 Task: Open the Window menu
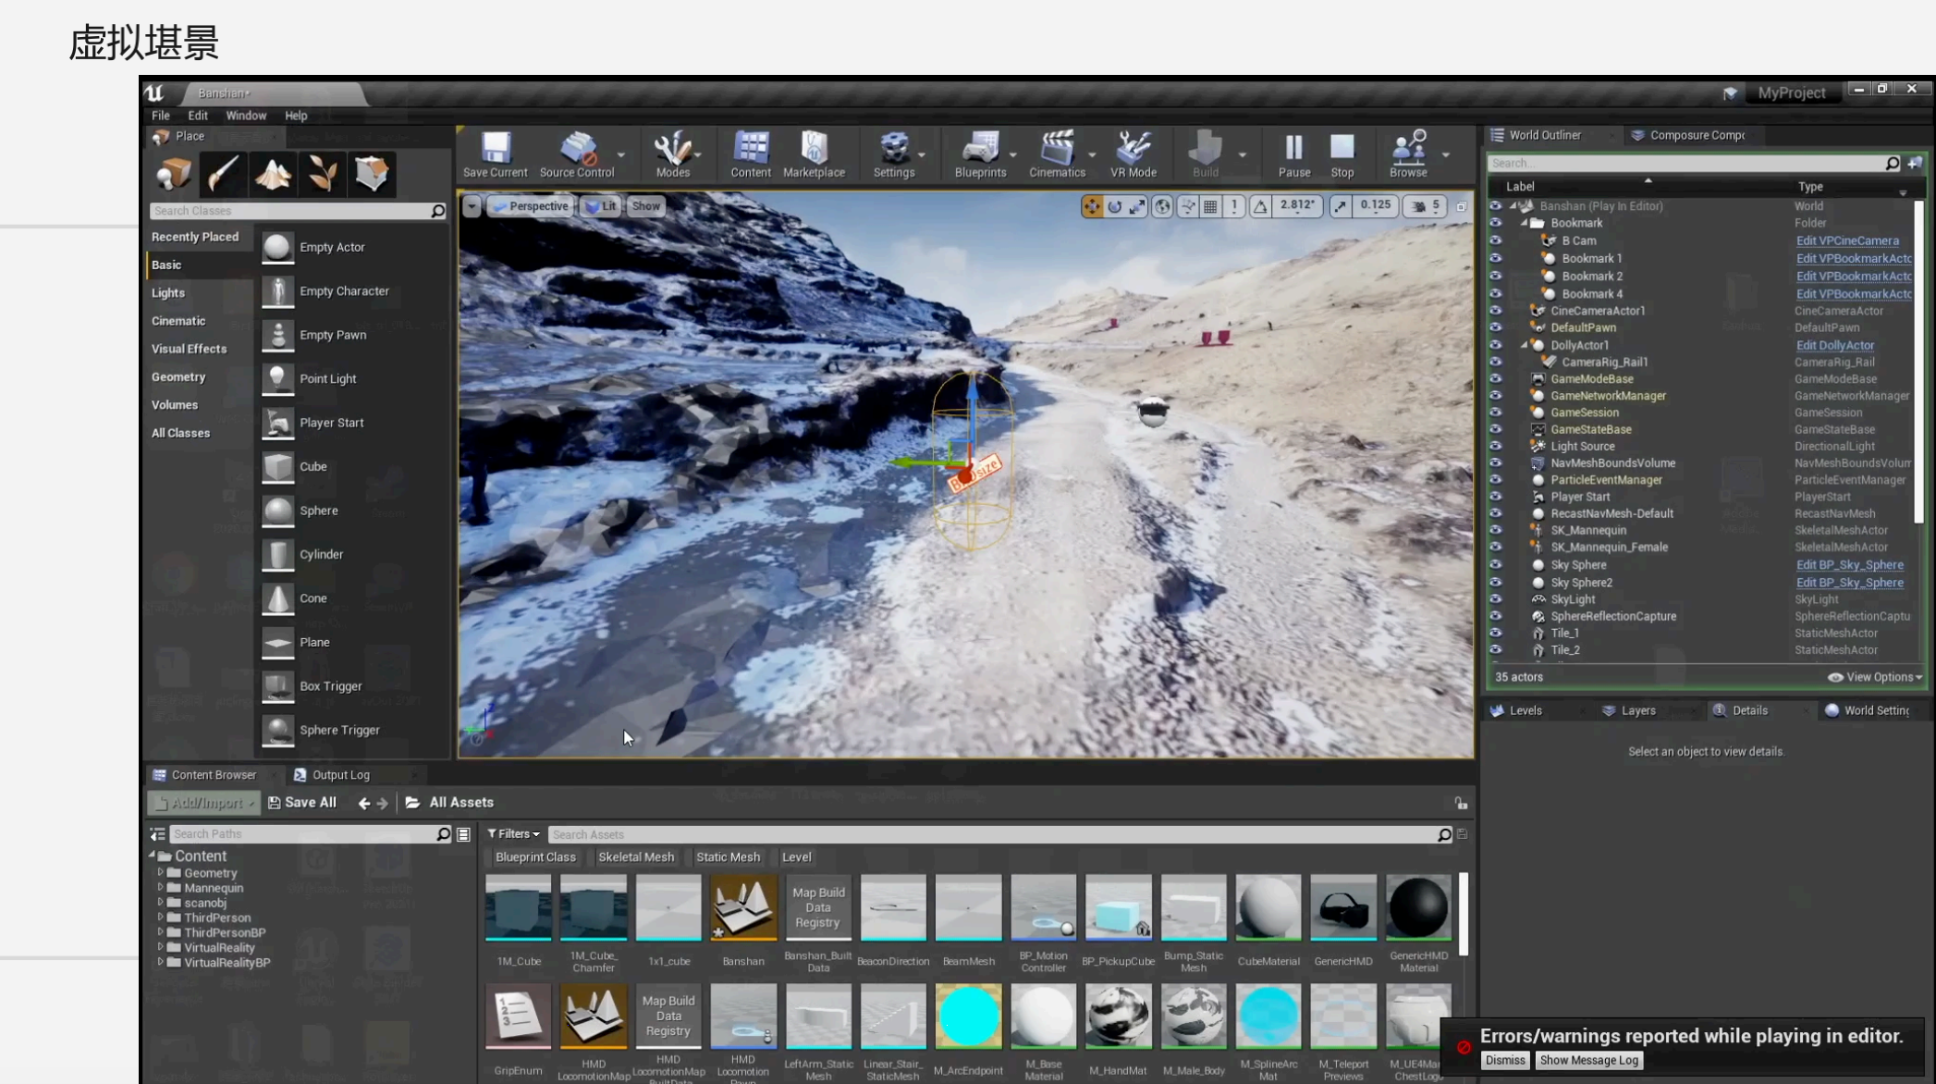[x=246, y=116]
